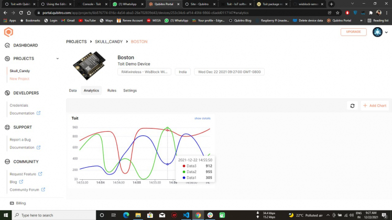Switch to Site - Qubitro browser tab
392x220 pixels.
coord(200,4)
